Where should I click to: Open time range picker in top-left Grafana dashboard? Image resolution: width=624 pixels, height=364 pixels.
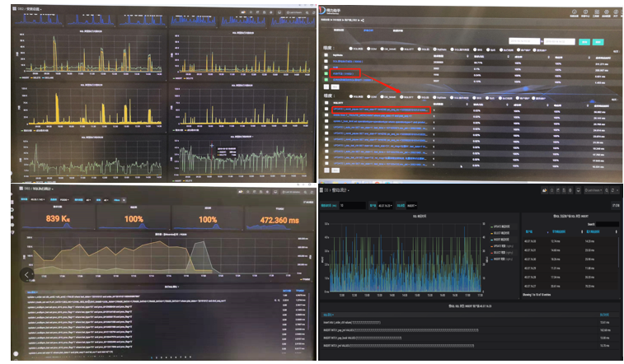click(294, 12)
